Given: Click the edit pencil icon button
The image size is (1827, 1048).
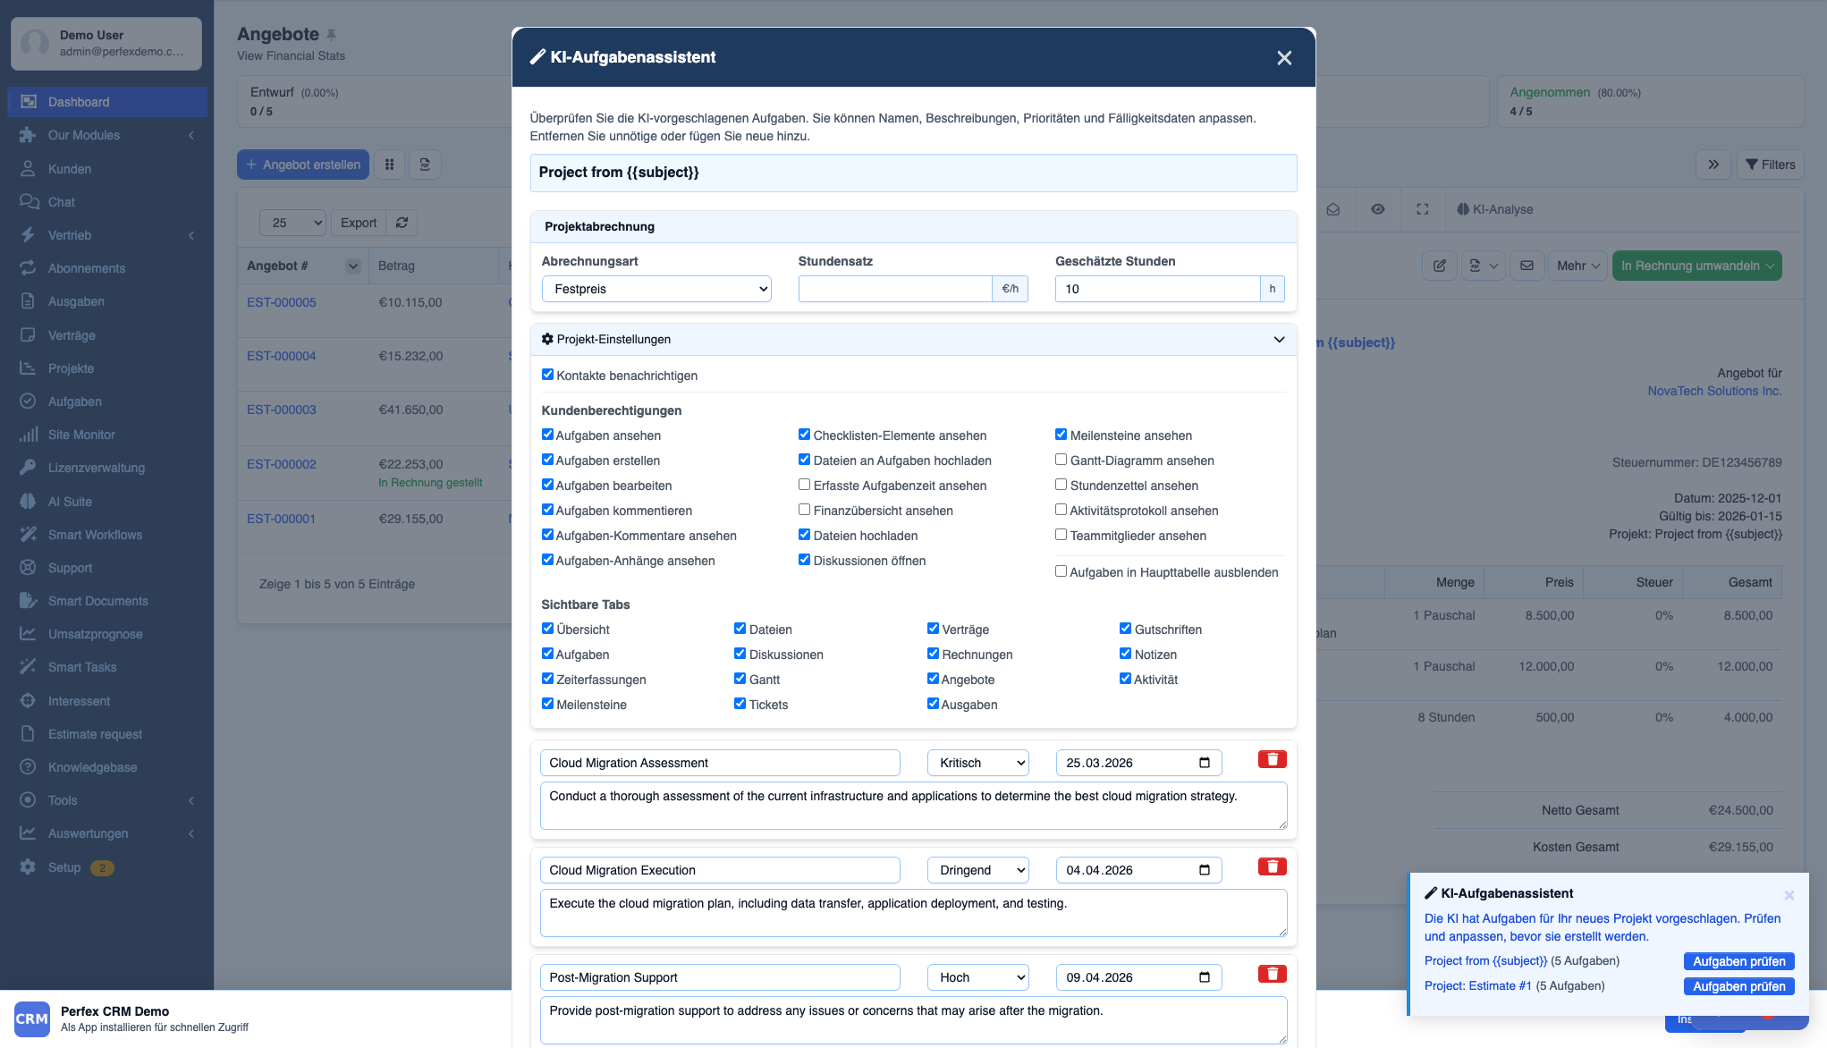Looking at the screenshot, I should coord(1439,266).
